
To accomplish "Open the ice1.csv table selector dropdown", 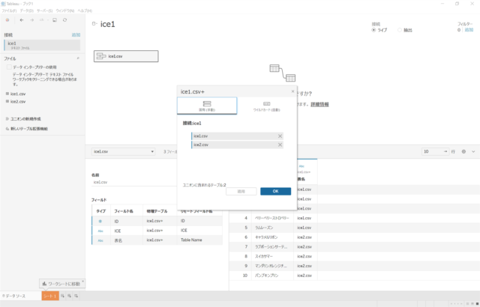I will 123,151.
